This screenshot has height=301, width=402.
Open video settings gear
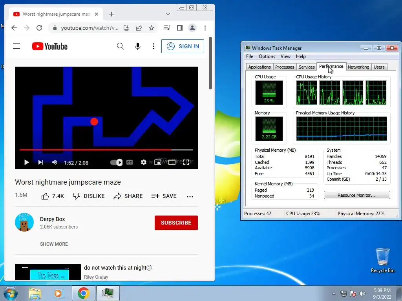coord(144,162)
